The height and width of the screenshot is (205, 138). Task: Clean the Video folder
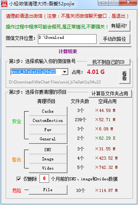pyautogui.click(x=48, y=168)
